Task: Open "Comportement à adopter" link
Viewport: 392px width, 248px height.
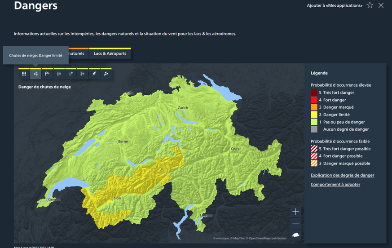Action: (x=335, y=184)
